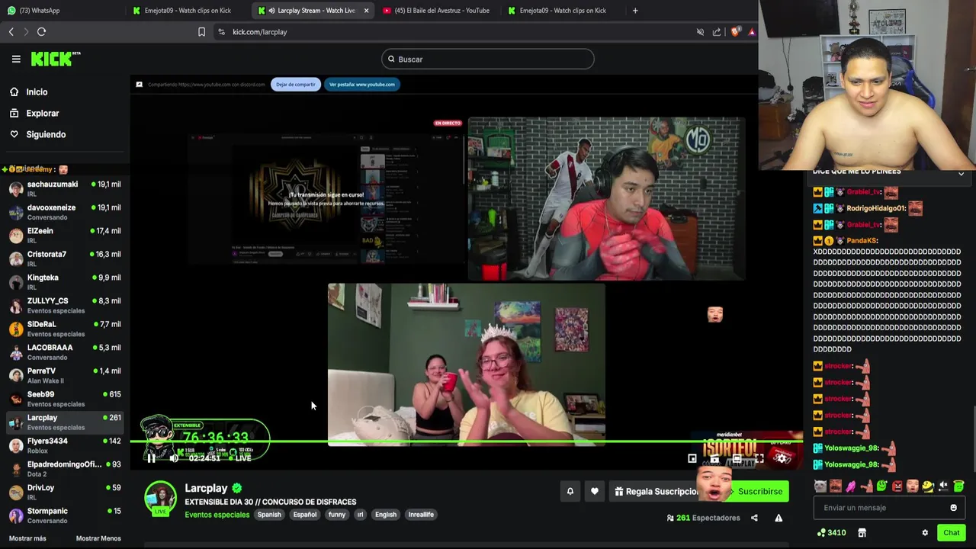The width and height of the screenshot is (976, 549).
Task: Click the 3410 channel points balance
Action: click(x=831, y=533)
